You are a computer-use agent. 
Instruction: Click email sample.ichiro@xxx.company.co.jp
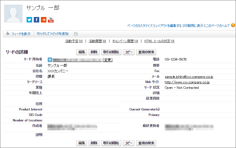coord(189,77)
